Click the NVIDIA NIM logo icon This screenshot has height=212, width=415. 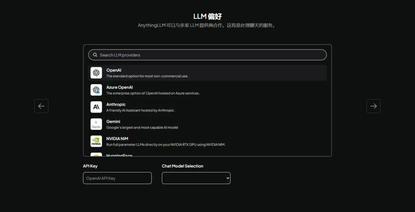click(96, 141)
